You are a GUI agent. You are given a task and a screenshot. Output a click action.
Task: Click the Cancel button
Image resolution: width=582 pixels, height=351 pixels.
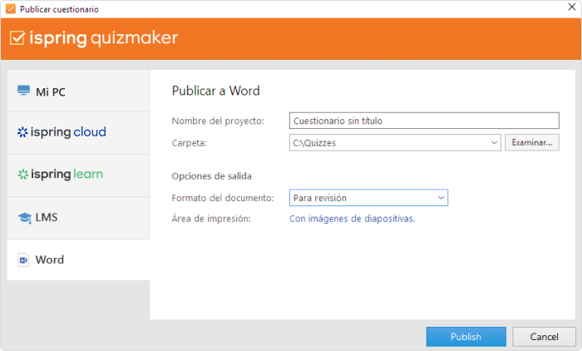pos(544,337)
